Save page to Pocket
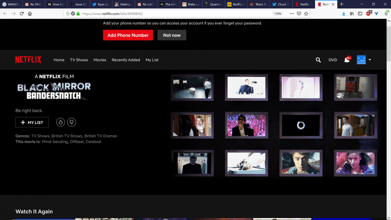The image size is (391, 220). coord(299,14)
